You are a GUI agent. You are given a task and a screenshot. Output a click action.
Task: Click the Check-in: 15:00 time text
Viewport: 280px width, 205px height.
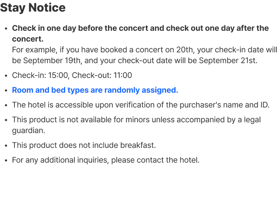click(40, 75)
